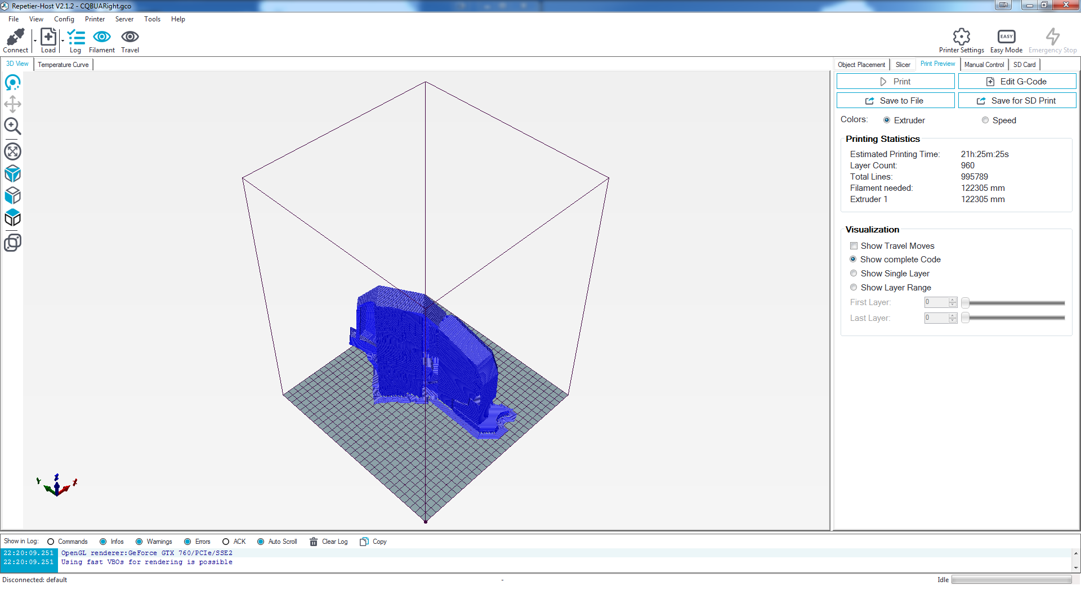Click the Save to File button

click(895, 101)
